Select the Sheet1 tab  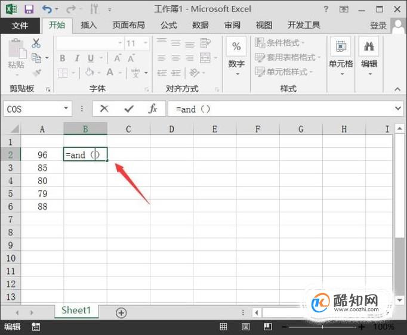pos(76,311)
